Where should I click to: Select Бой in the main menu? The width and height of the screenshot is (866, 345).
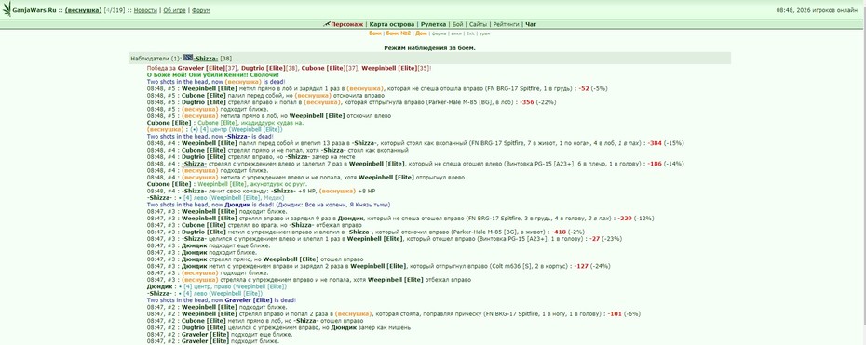[x=458, y=25]
